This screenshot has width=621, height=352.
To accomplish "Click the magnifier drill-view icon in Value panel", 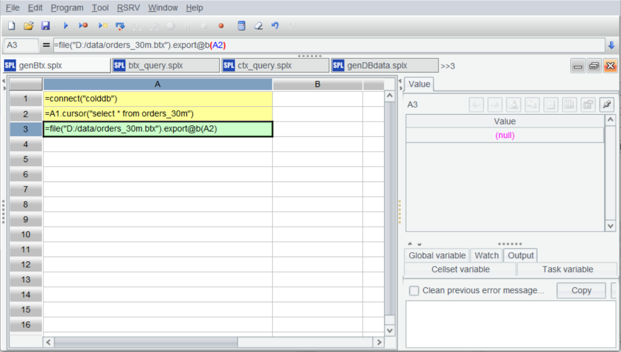I will point(514,105).
